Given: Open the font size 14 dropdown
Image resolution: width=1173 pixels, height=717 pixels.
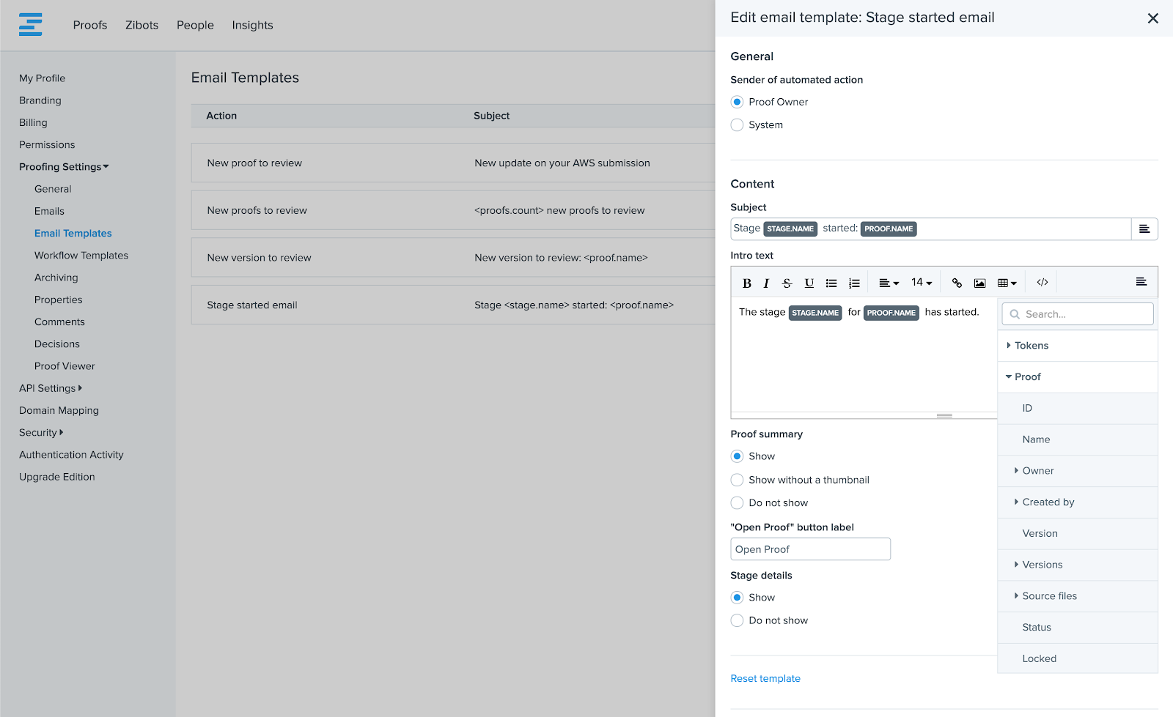Looking at the screenshot, I should tap(922, 283).
